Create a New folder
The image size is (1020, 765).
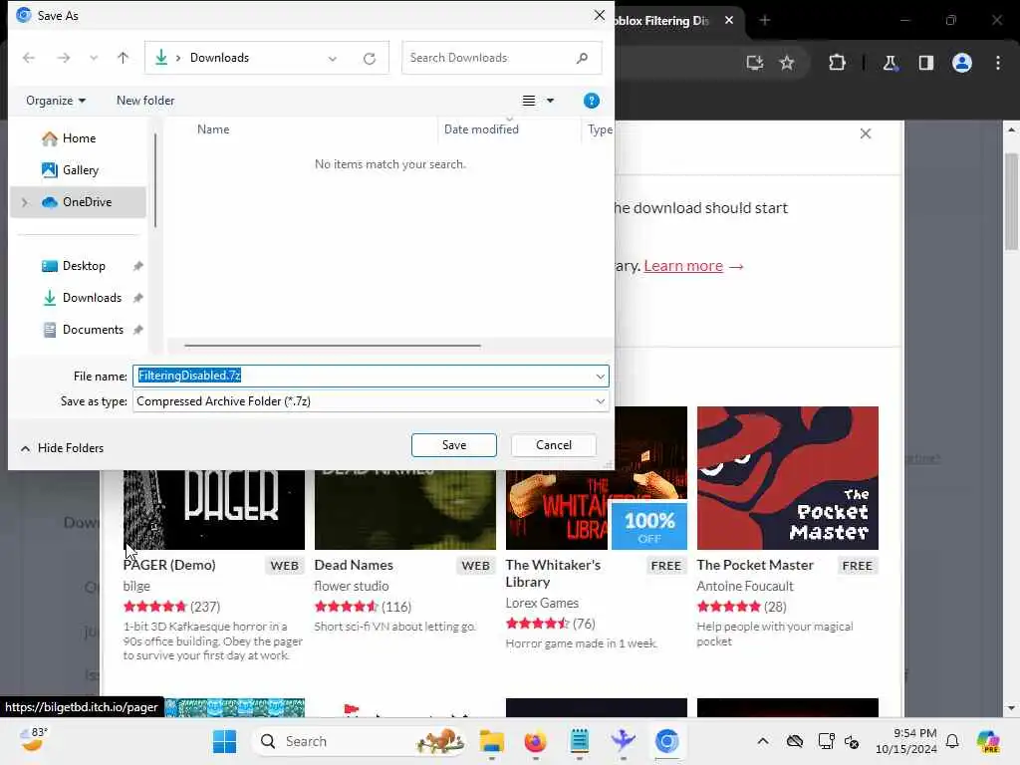pos(145,101)
